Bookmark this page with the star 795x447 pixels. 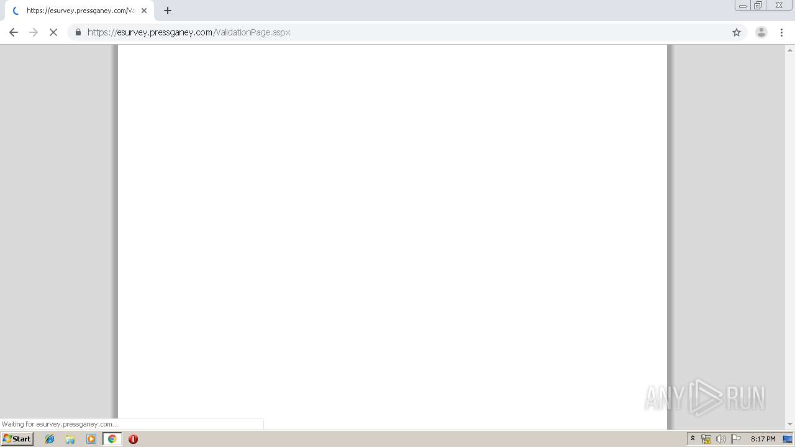[x=737, y=32]
